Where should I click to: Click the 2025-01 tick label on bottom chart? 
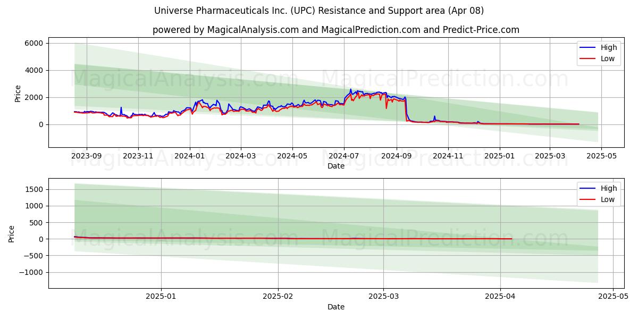tap(161, 297)
